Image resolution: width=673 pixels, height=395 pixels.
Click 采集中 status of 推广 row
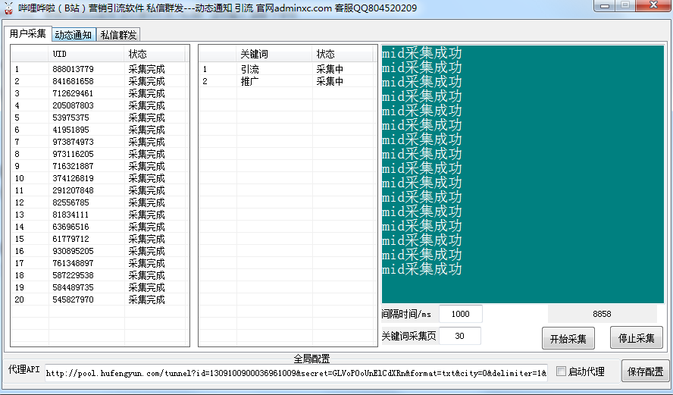pyautogui.click(x=330, y=81)
